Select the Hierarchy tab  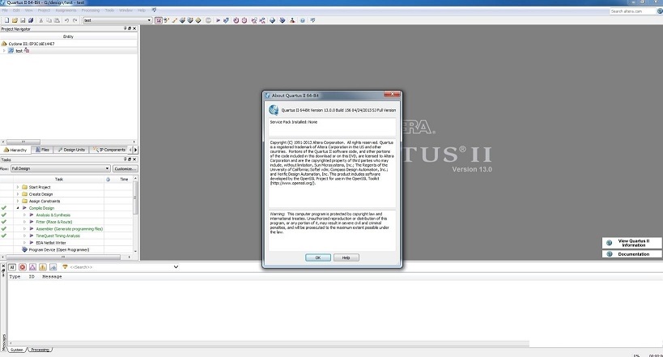pos(15,150)
